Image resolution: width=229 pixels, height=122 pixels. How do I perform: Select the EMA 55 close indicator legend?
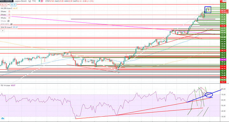[6, 27]
